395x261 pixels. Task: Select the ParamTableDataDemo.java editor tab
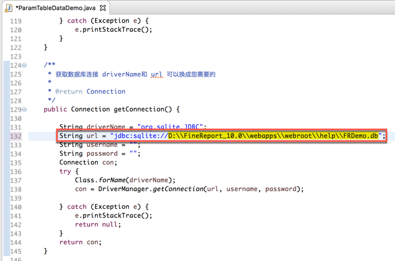tap(56, 8)
